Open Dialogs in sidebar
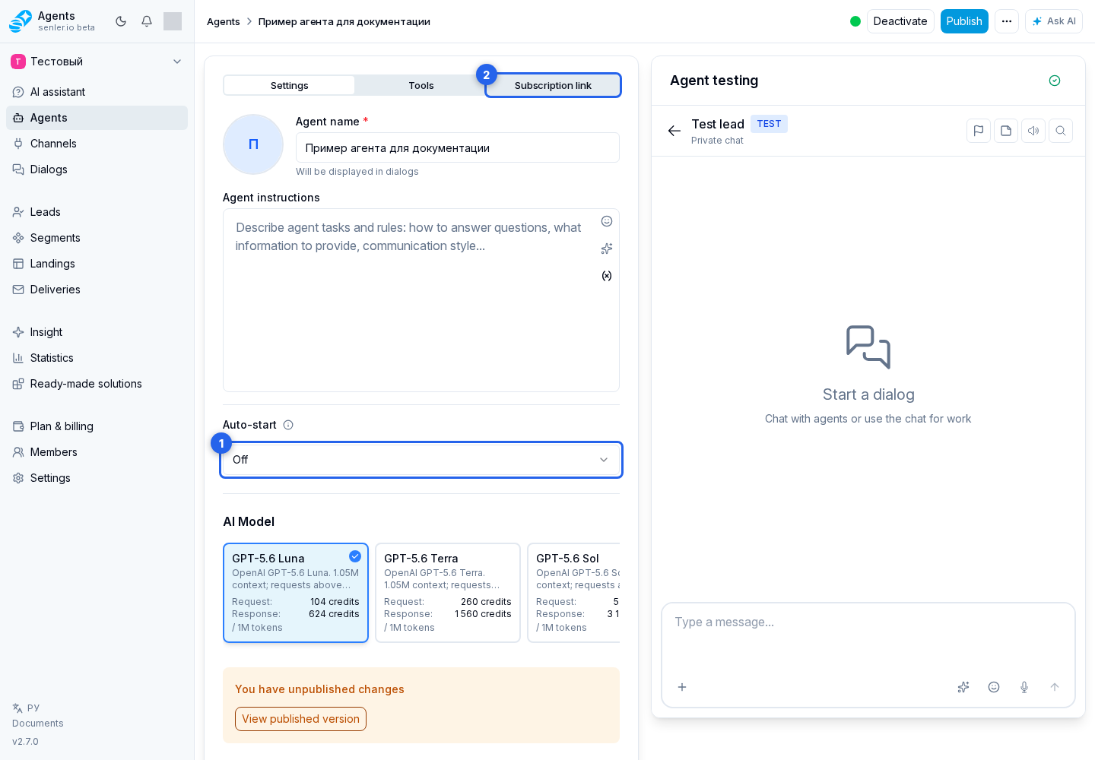The image size is (1095, 760). (x=97, y=169)
